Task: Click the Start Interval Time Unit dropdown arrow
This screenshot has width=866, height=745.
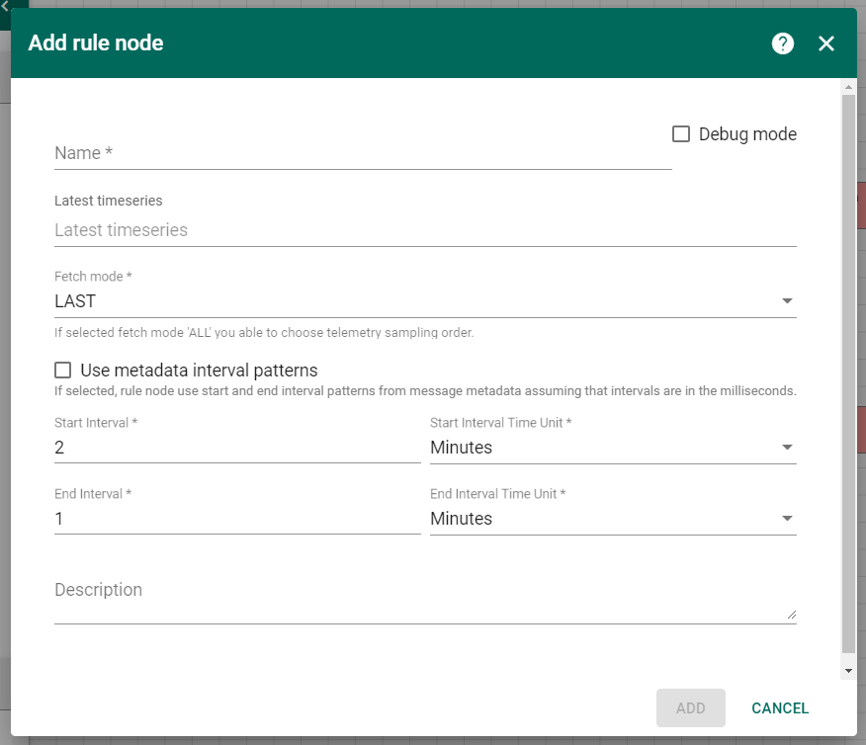Action: [788, 447]
